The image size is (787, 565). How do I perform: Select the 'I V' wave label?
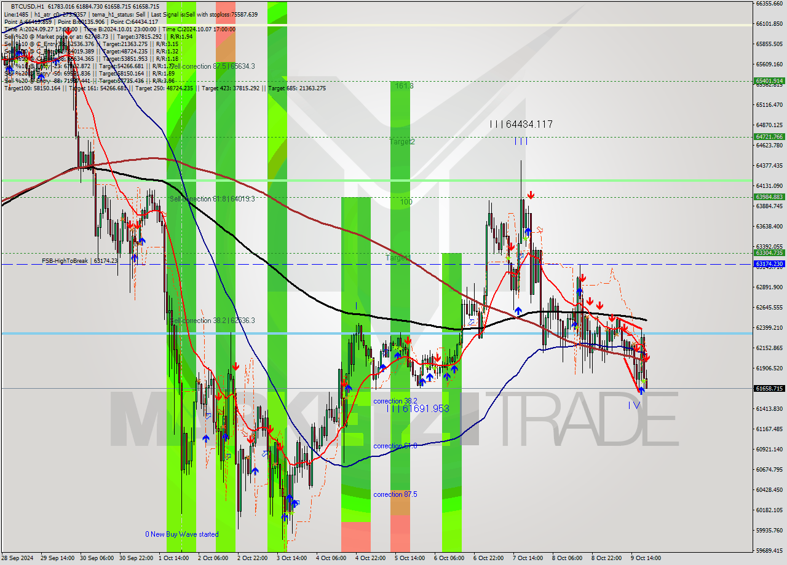(x=634, y=405)
